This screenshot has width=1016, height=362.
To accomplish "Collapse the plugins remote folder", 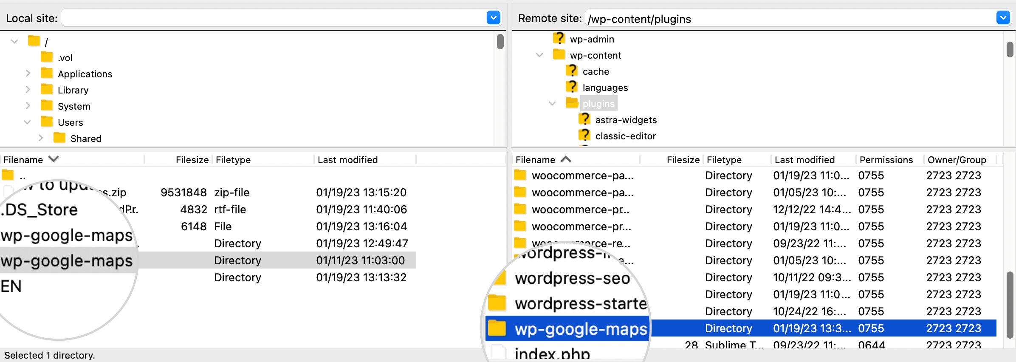I will click(x=552, y=103).
